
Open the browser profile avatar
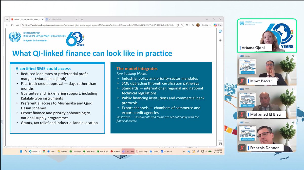pos(198,25)
